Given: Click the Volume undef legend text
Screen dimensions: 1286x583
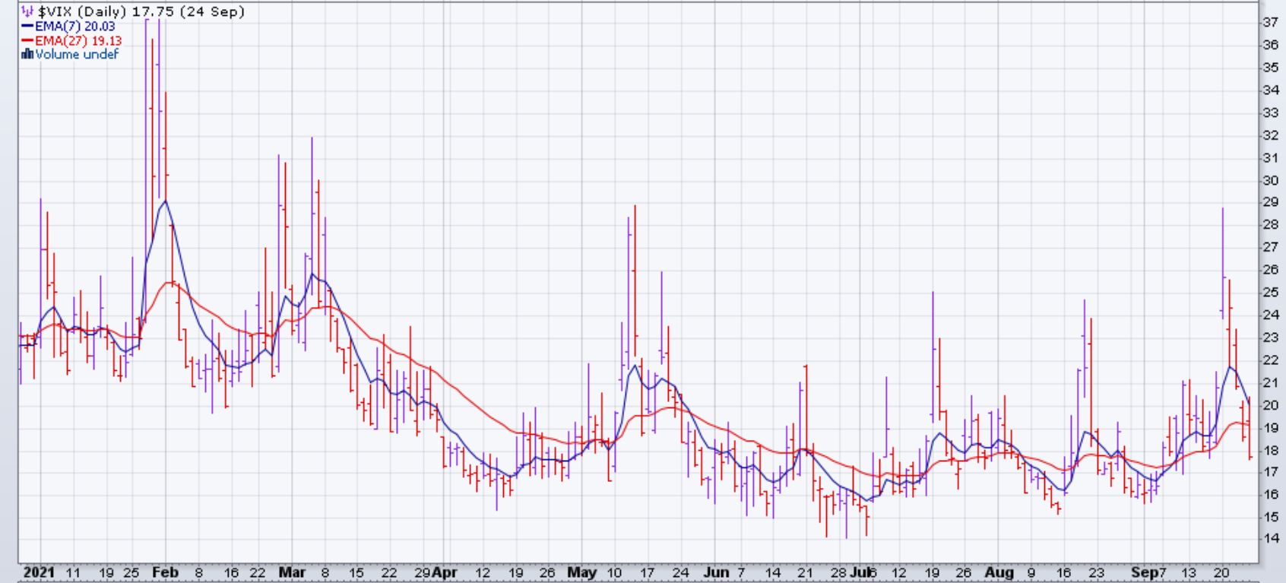Looking at the screenshot, I should 76,54.
